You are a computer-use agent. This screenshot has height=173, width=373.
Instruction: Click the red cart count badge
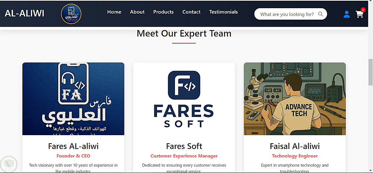pos(363,10)
